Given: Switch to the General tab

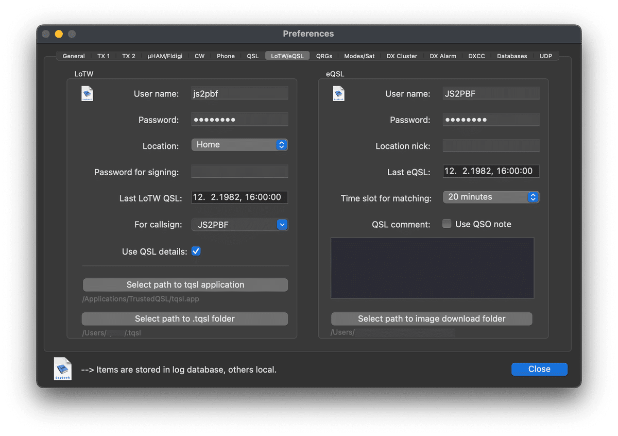Looking at the screenshot, I should (x=74, y=56).
